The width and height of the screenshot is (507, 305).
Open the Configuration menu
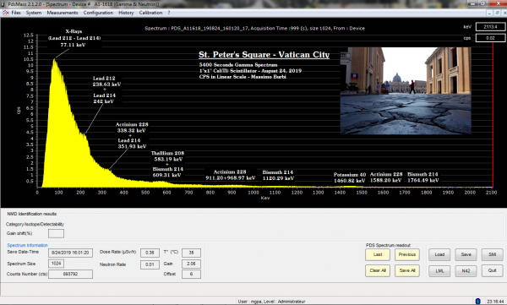tap(98, 13)
